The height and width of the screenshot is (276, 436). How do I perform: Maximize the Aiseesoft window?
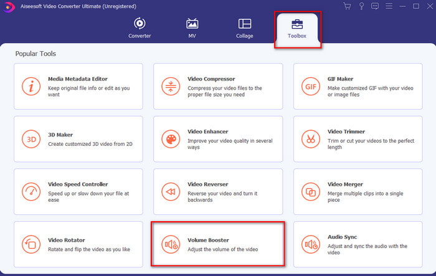416,6
